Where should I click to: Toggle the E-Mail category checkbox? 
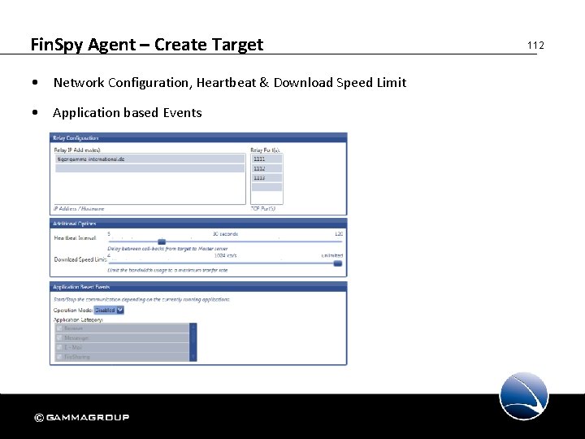pyautogui.click(x=59, y=347)
